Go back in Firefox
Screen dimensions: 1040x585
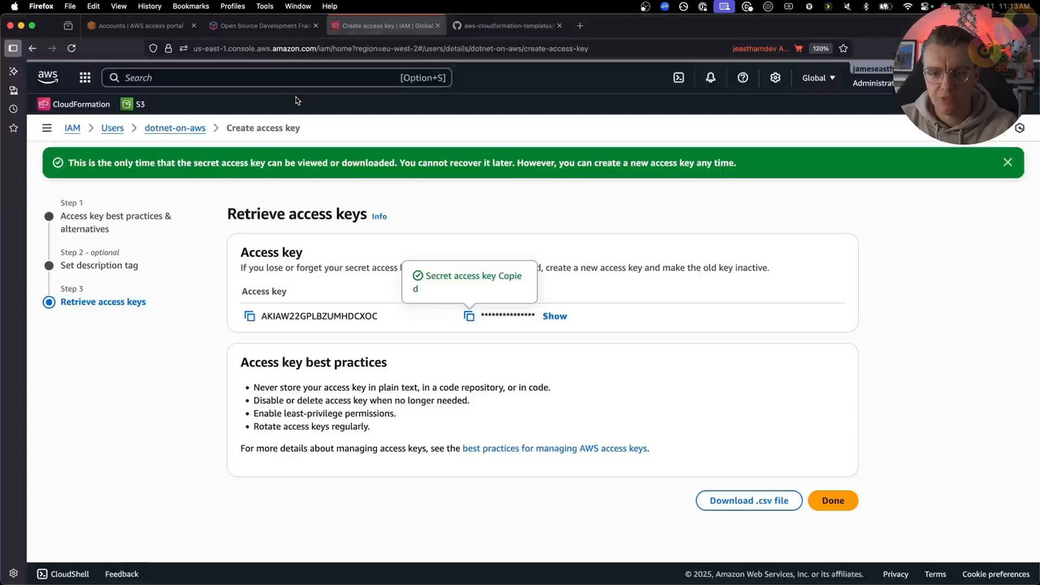(32, 48)
